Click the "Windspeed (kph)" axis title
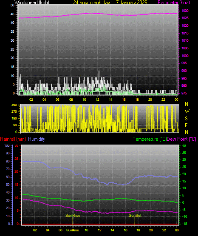 point(32,3)
